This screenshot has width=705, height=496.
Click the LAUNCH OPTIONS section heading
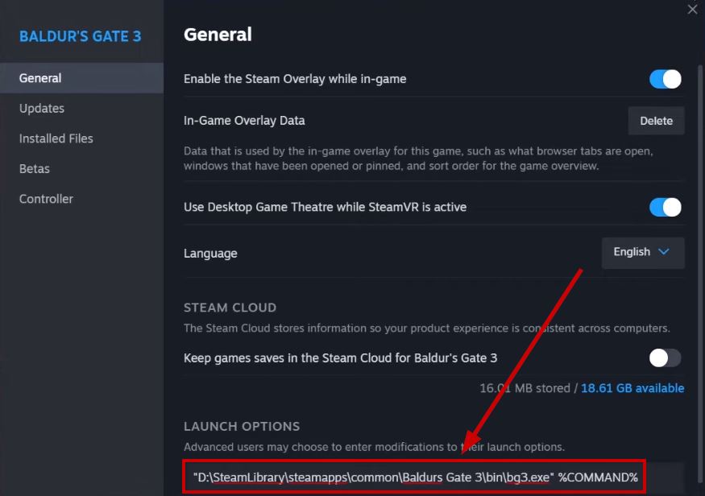(242, 426)
